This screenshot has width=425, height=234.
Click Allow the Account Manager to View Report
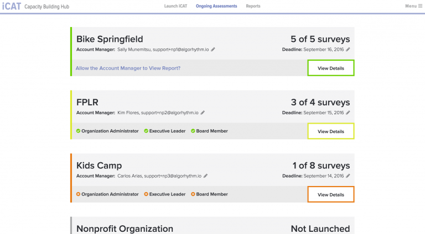click(128, 68)
